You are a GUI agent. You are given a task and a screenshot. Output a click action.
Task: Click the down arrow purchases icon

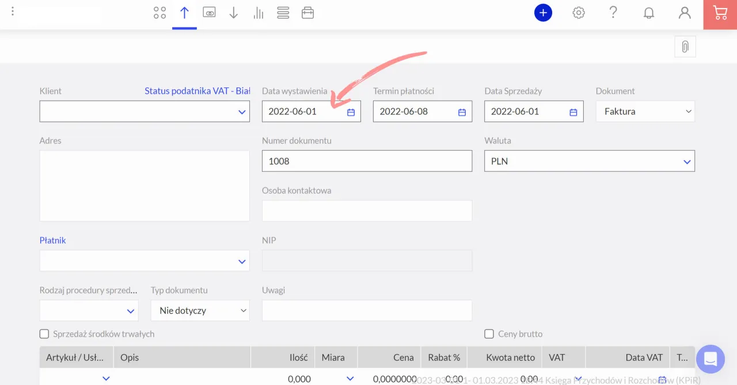233,13
